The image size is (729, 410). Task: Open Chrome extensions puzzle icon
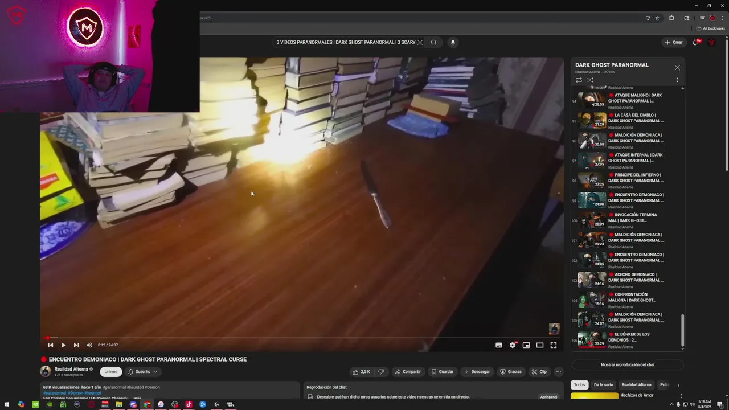tap(671, 18)
